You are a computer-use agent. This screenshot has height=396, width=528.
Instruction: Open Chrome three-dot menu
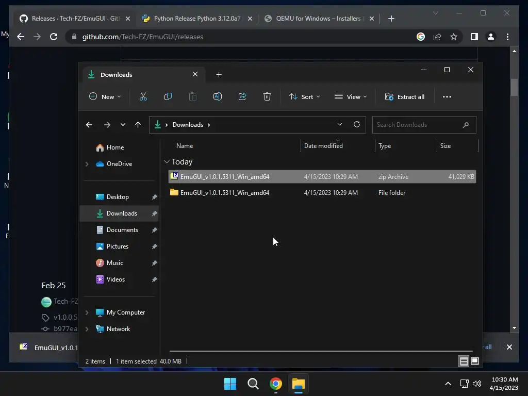(x=507, y=37)
